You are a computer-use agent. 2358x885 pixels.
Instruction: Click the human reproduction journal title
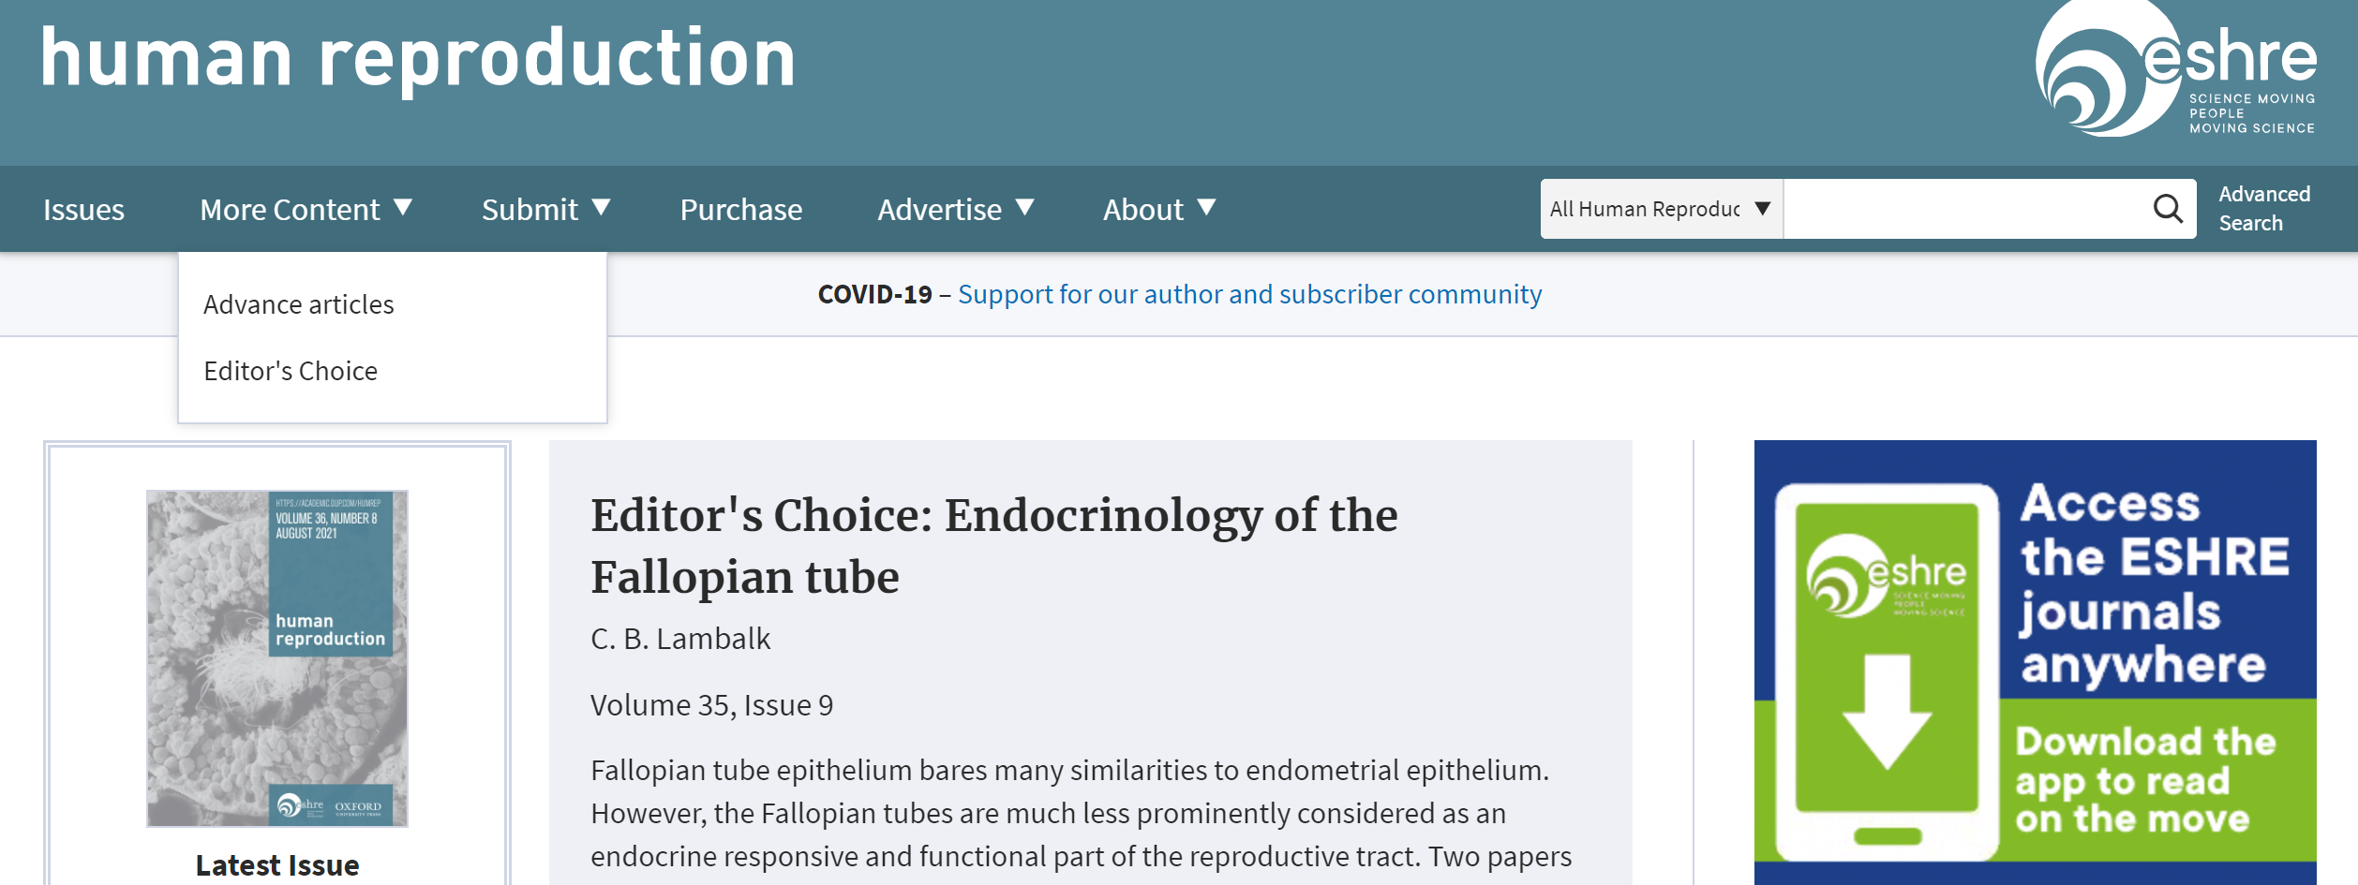[418, 58]
